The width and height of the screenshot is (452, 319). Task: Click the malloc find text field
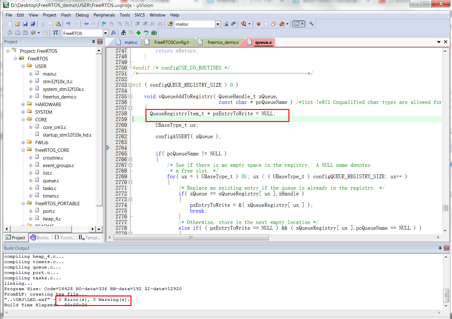[195, 24]
